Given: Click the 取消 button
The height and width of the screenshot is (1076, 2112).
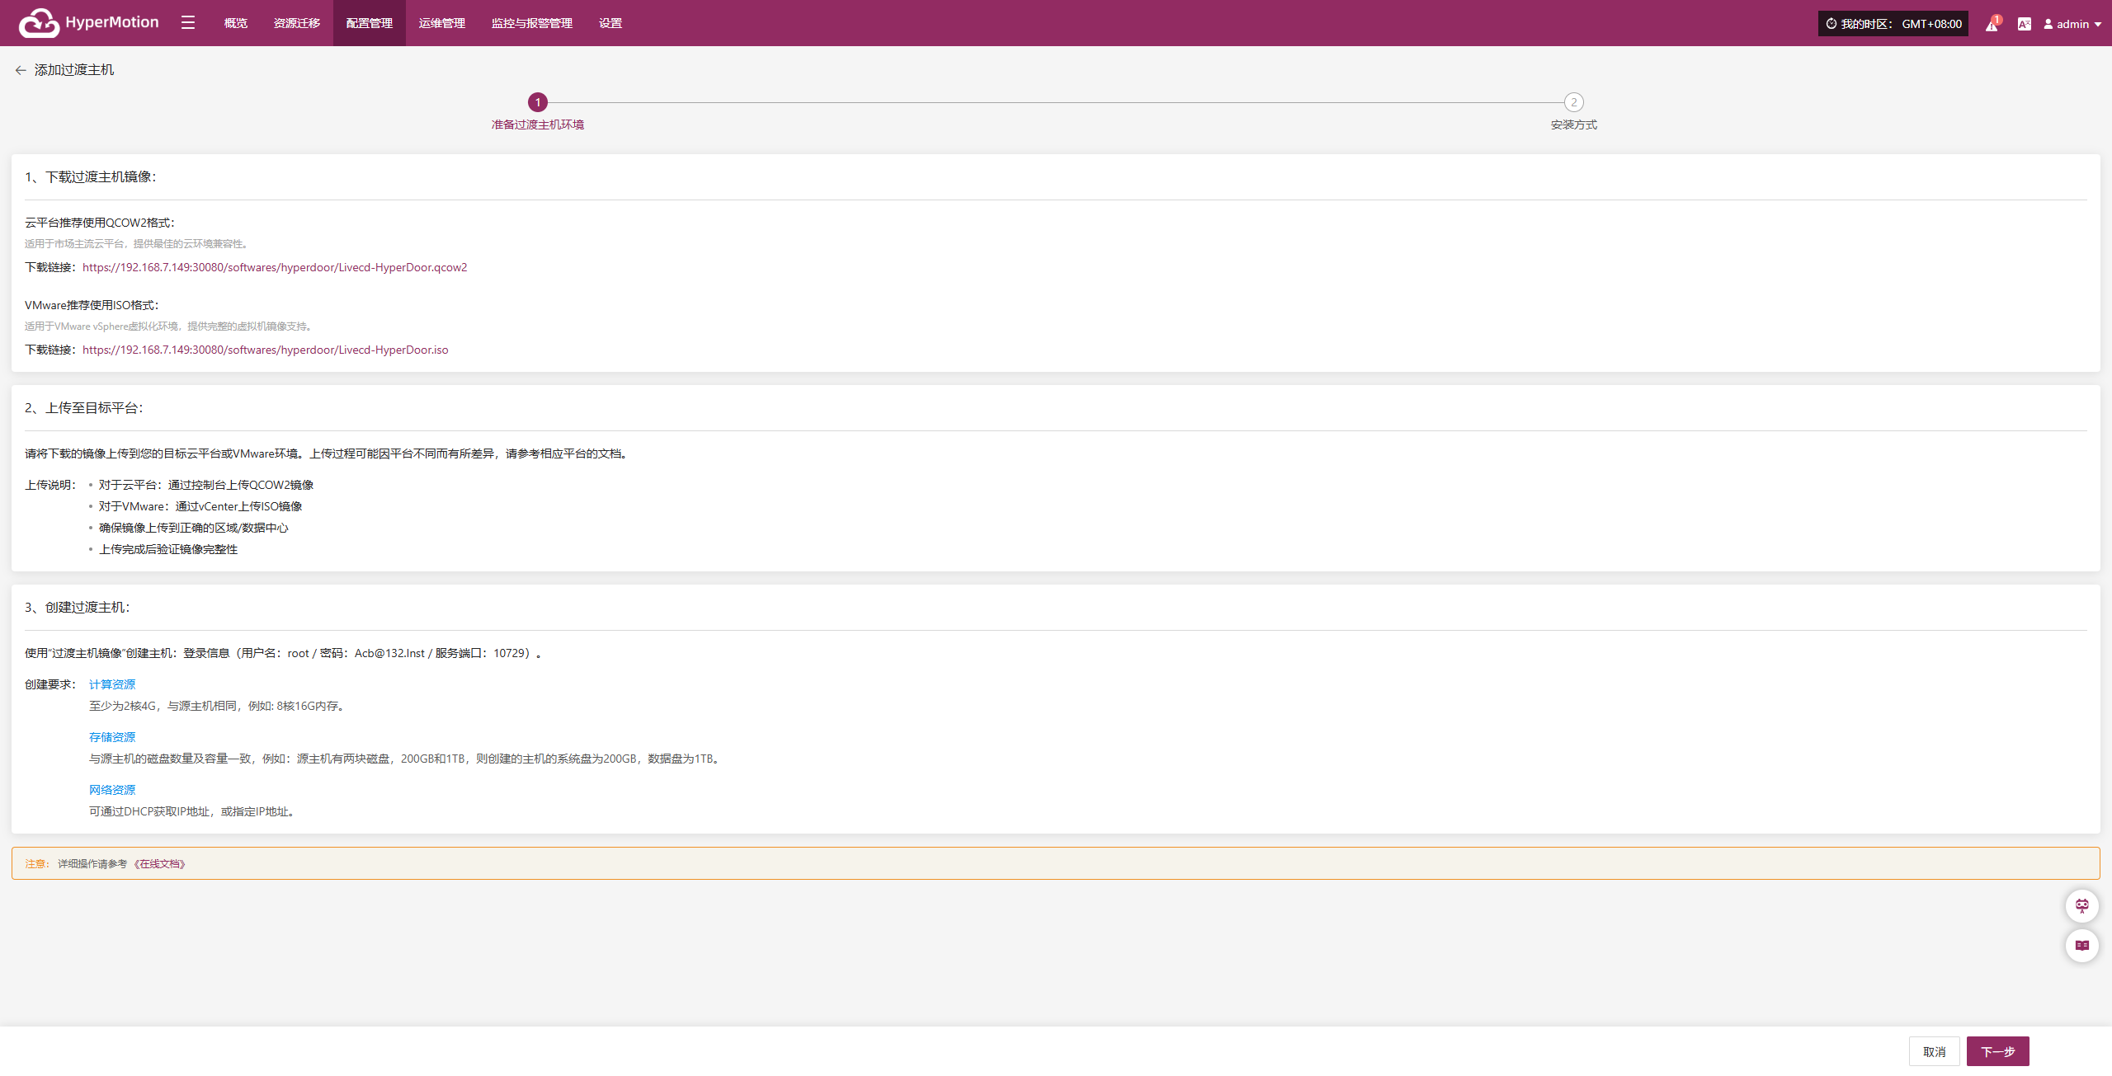Looking at the screenshot, I should (1934, 1051).
